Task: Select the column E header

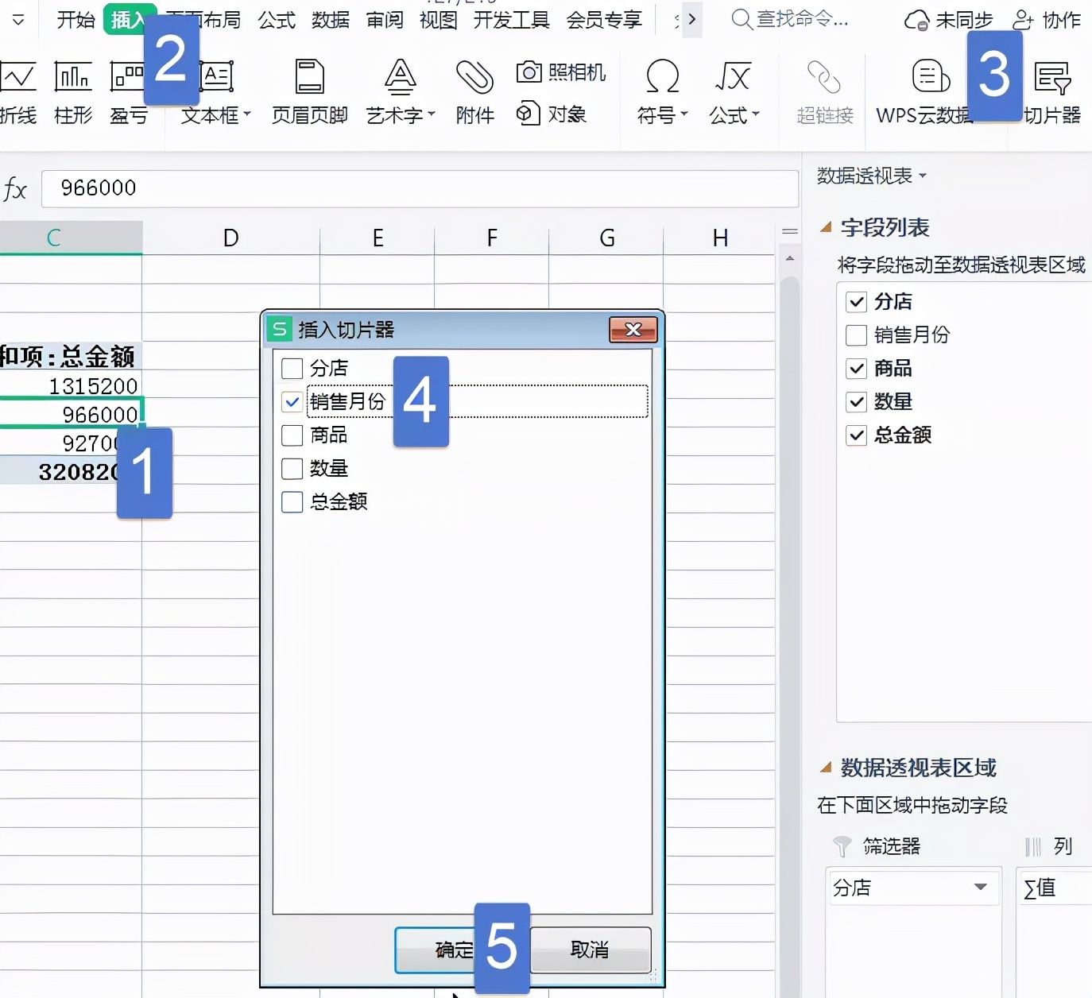Action: pos(378,238)
